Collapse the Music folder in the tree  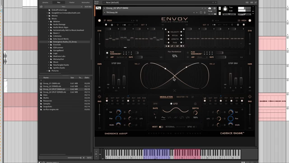[x=47, y=19]
